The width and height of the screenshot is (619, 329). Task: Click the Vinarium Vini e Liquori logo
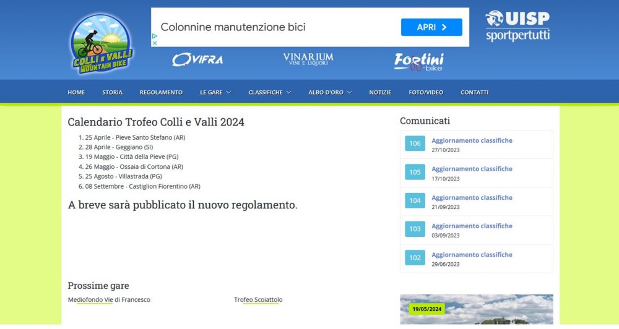point(308,59)
